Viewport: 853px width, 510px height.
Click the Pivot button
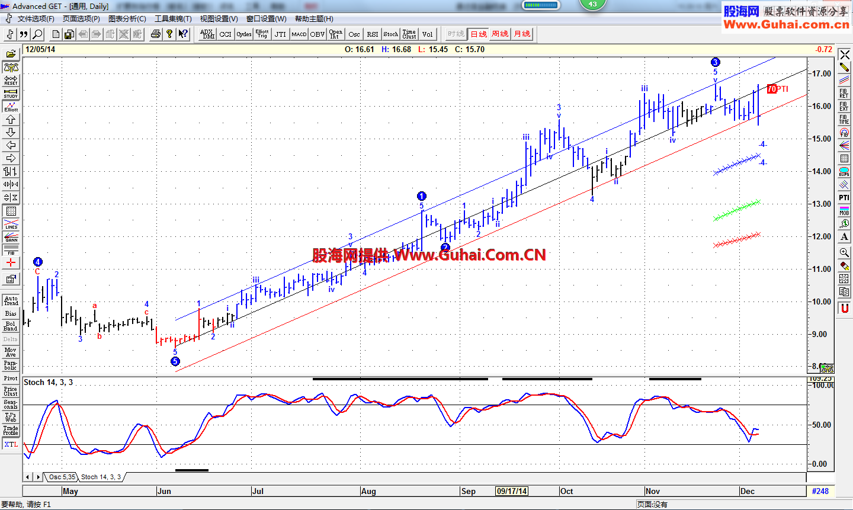click(x=11, y=379)
